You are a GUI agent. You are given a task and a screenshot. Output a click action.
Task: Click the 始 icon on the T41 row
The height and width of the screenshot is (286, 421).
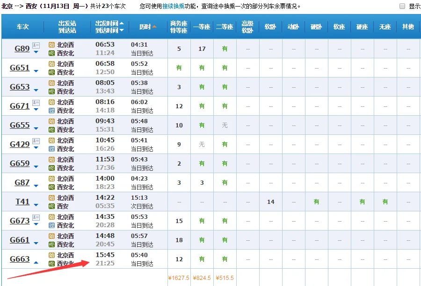coord(51,197)
